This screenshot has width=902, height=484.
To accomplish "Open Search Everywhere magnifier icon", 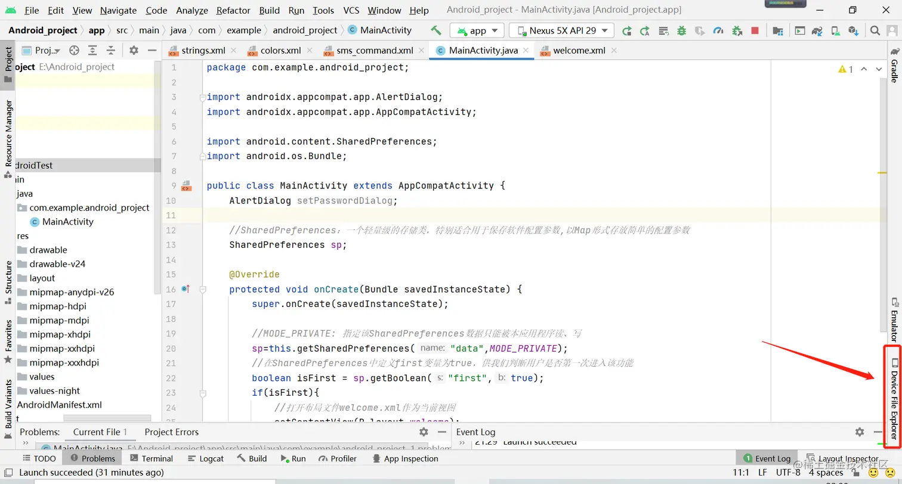I will click(875, 30).
